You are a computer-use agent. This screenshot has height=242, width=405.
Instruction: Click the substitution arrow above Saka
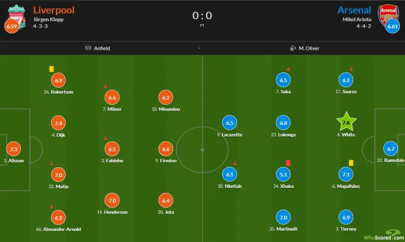288,69
